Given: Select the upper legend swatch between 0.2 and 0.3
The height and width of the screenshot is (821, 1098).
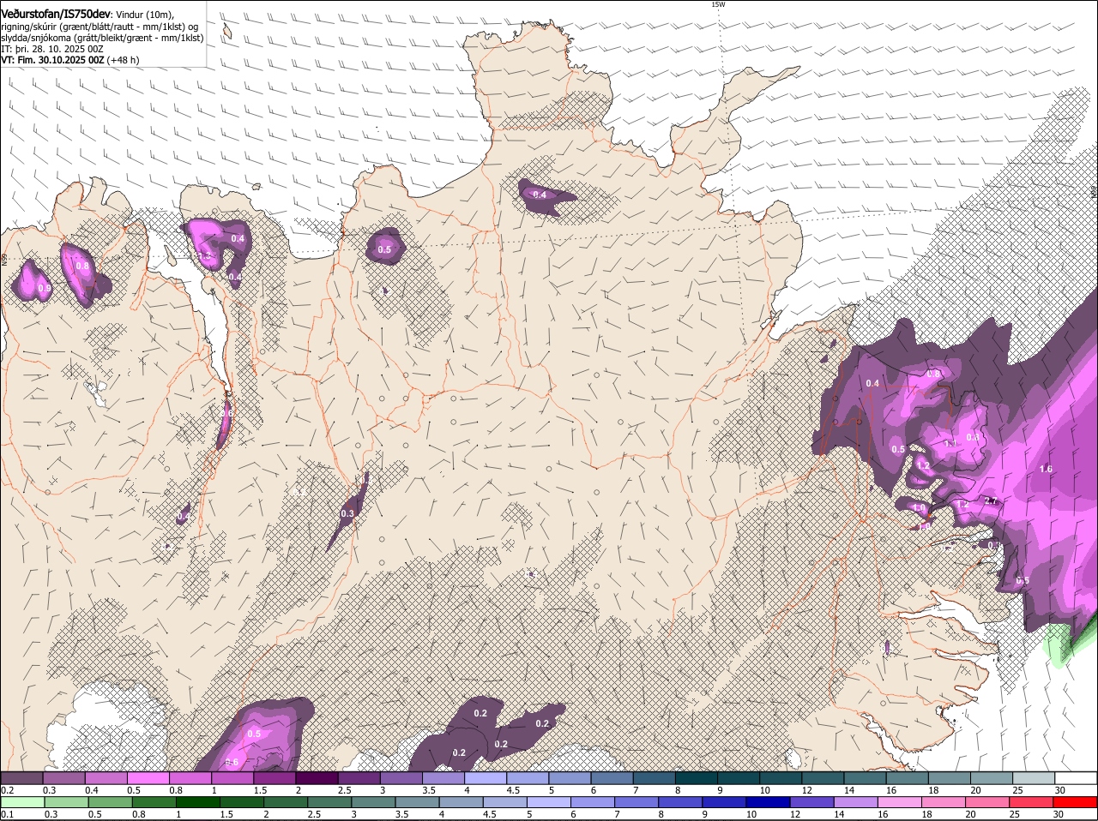Looking at the screenshot, I should coord(21,777).
